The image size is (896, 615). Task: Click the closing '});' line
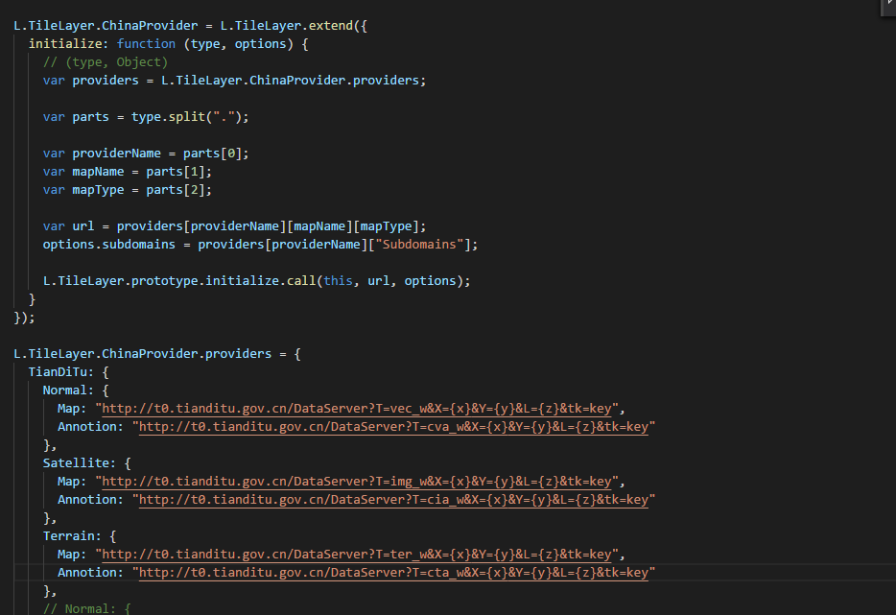25,318
